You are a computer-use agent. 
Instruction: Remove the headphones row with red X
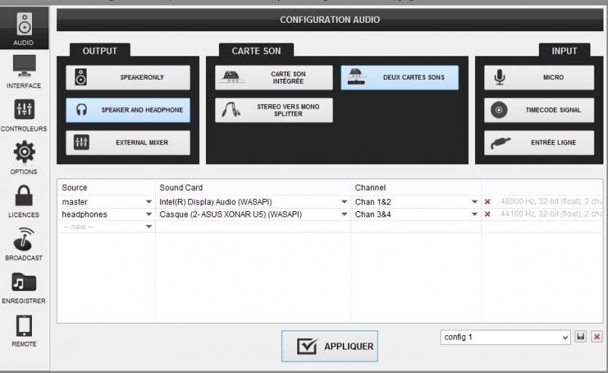(487, 214)
